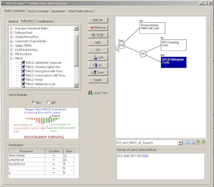This screenshot has width=214, height=187.
Task: Click the Down move button
Action: point(98,72)
